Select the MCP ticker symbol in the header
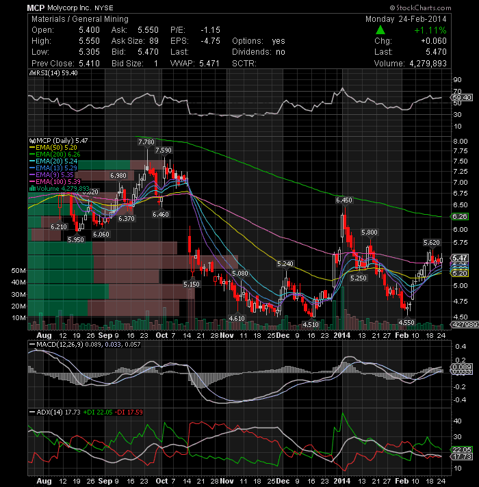479x487 pixels. 36,8
